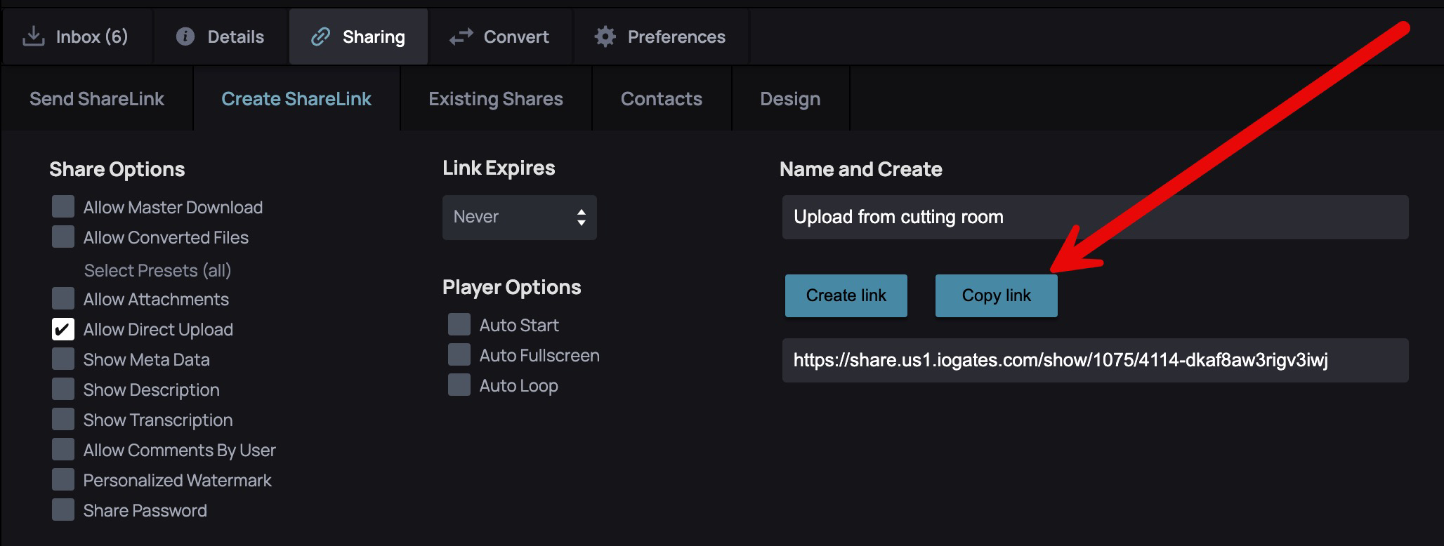Viewport: 1444px width, 546px height.
Task: Toggle Personalized Watermark checkbox
Action: (x=63, y=480)
